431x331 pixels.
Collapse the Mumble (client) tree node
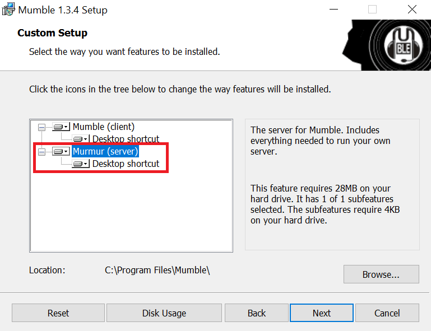pos(42,127)
